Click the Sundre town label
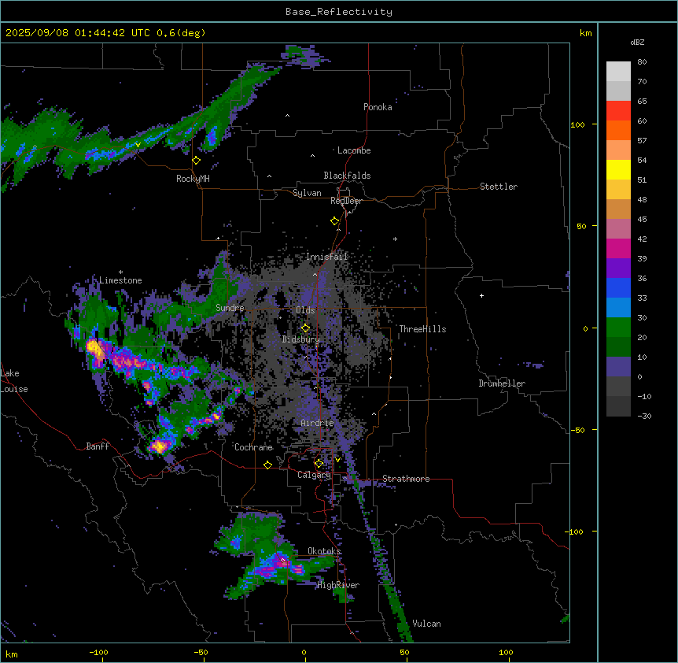The width and height of the screenshot is (678, 663). [x=230, y=308]
